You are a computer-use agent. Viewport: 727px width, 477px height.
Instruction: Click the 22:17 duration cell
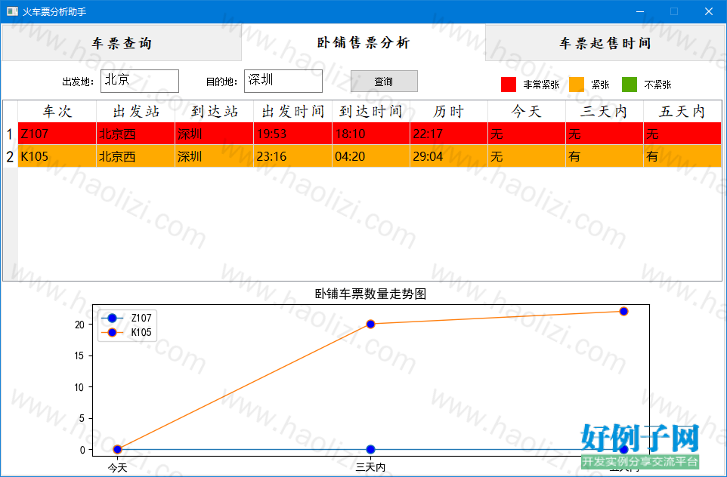[x=449, y=134]
